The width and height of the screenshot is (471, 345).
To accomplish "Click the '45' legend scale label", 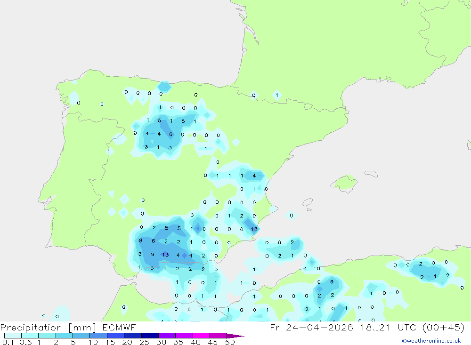I will (213, 342).
